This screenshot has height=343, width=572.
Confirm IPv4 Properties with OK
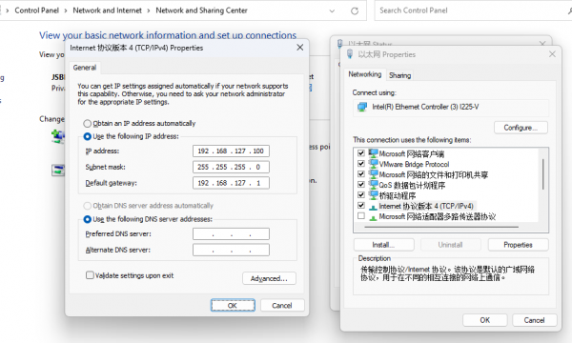(233, 306)
